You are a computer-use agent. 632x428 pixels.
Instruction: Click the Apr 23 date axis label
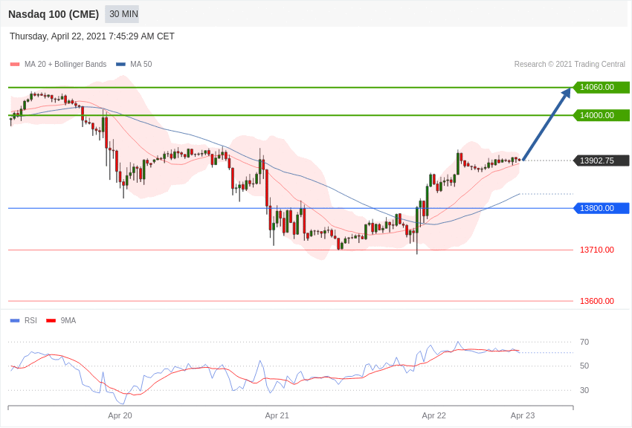tap(523, 416)
